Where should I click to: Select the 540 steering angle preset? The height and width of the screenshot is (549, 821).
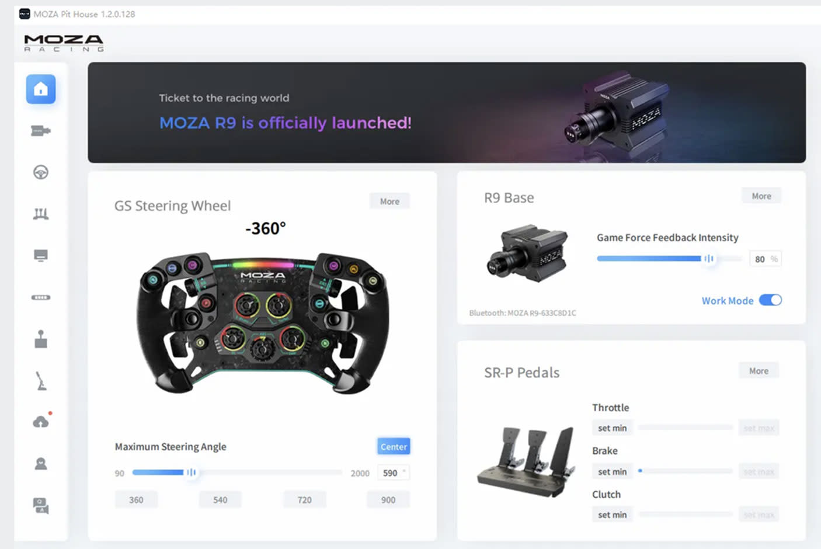(x=220, y=500)
